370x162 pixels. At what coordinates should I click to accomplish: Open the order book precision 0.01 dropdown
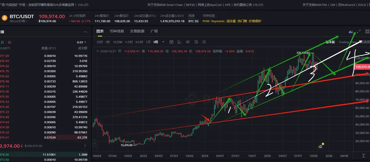click(x=82, y=42)
